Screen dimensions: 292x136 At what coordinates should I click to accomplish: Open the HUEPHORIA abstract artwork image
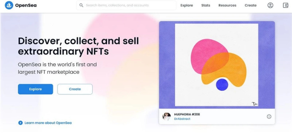[x=217, y=65]
